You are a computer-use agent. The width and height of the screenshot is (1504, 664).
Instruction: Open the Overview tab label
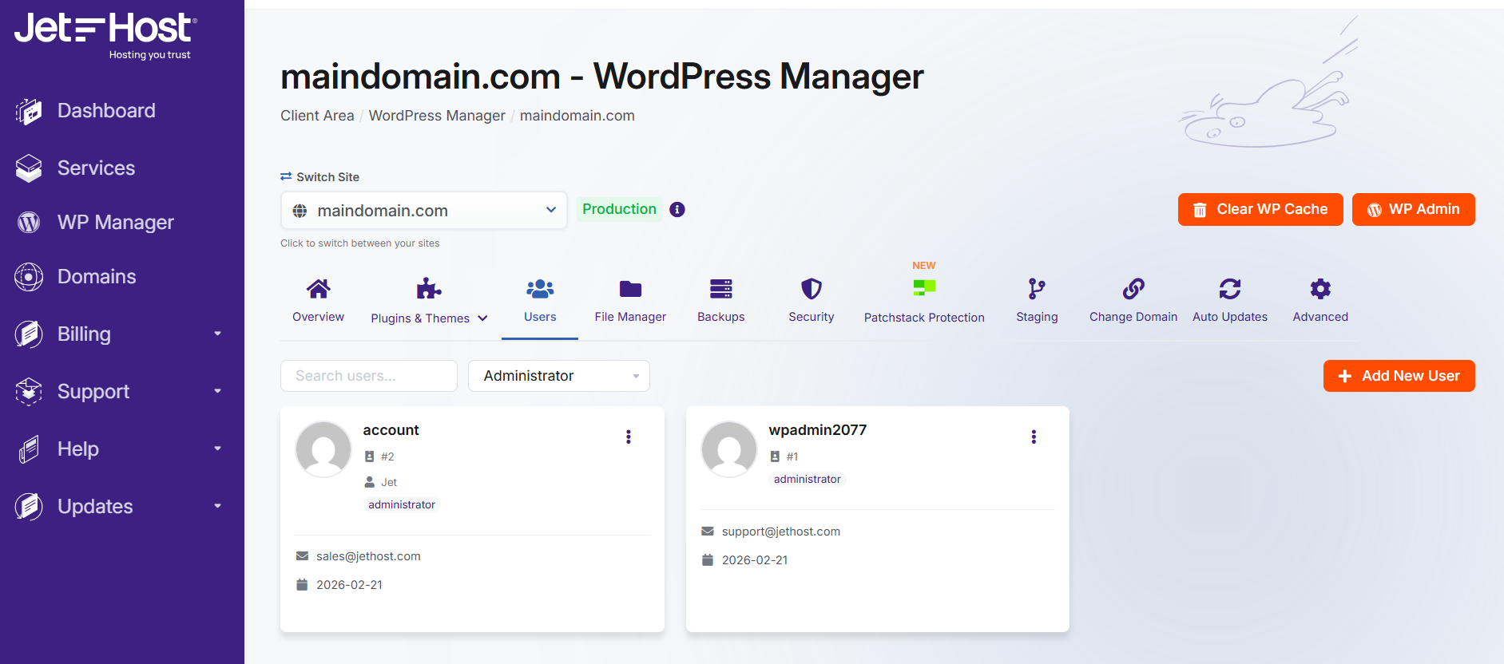tap(318, 317)
